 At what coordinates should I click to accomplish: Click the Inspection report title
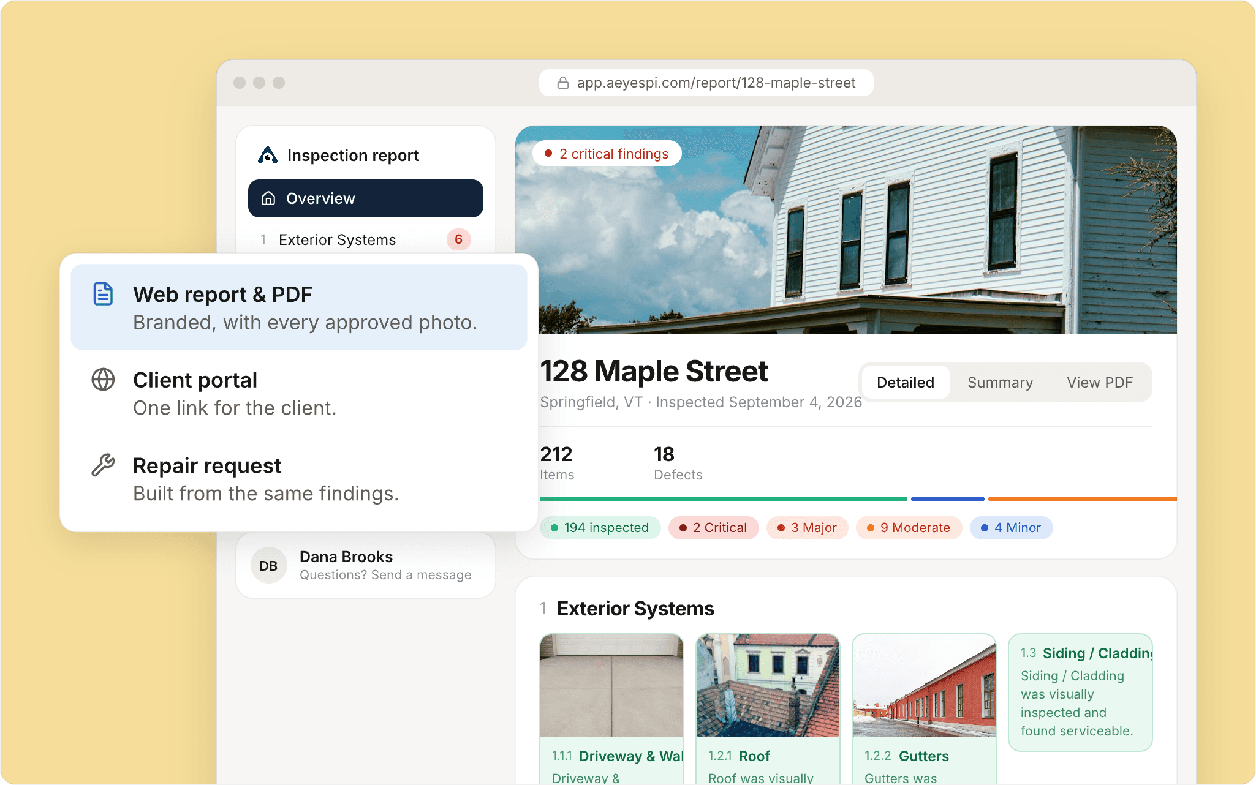point(353,156)
